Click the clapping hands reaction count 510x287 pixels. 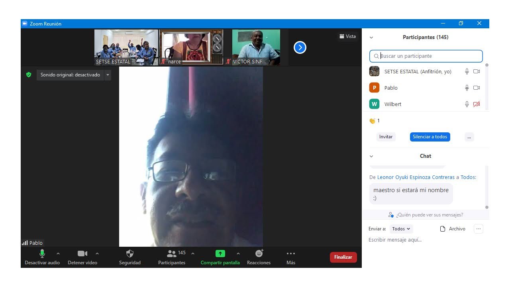click(x=375, y=121)
